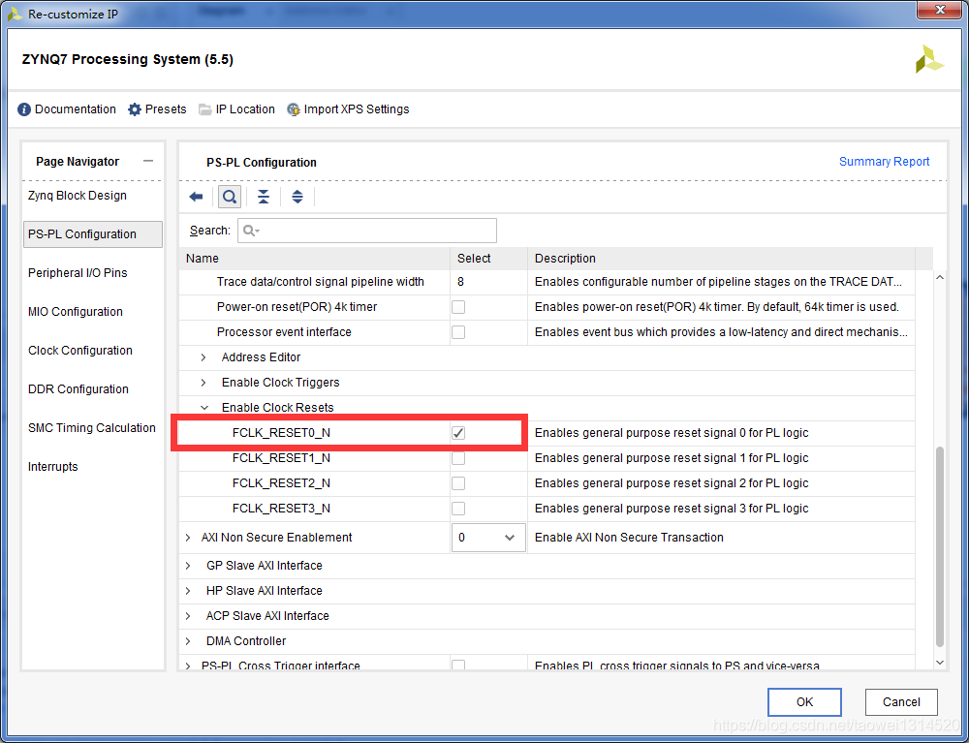The height and width of the screenshot is (743, 969).
Task: Click the Collapse All toolbar icon
Action: coord(264,197)
